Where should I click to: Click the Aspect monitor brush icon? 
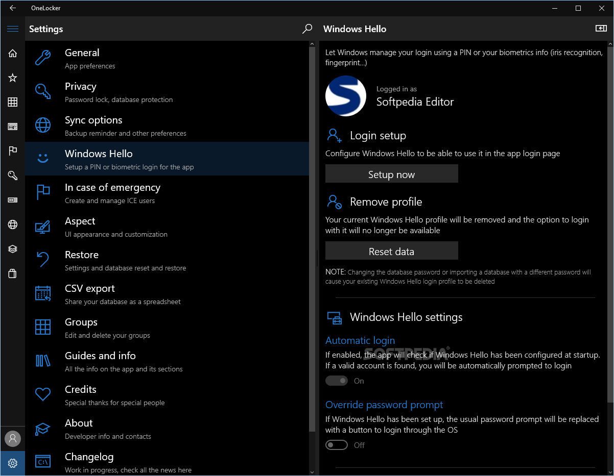point(43,226)
